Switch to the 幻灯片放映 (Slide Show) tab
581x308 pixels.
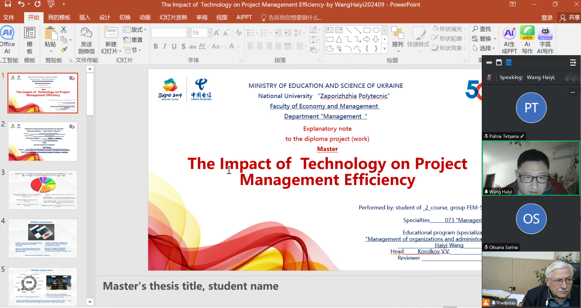(173, 17)
